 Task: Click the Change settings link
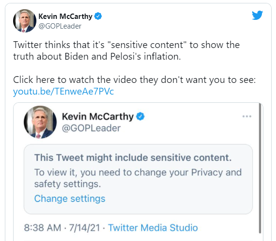[x=70, y=199]
